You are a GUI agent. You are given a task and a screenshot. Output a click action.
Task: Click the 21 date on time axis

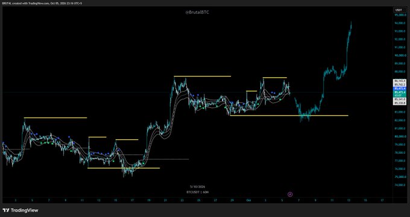165,200
